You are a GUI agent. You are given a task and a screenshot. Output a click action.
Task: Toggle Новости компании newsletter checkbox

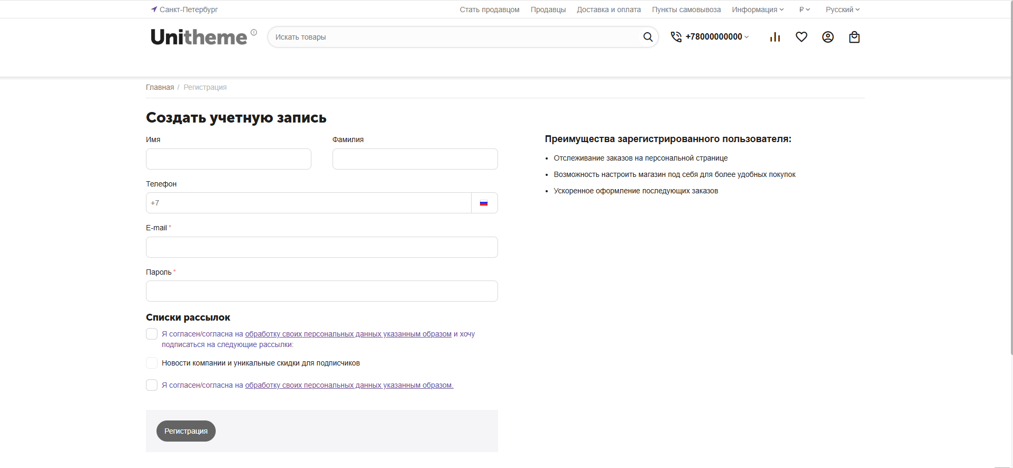(152, 363)
